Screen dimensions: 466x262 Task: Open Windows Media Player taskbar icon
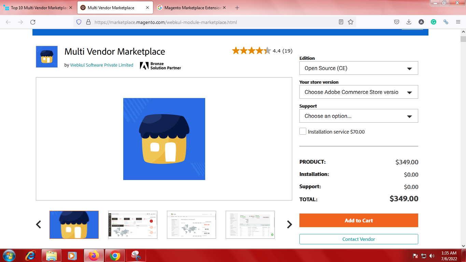tap(72, 256)
